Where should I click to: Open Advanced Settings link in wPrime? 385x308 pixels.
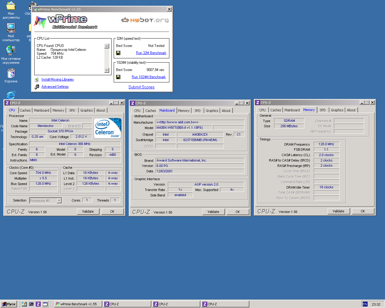[x=55, y=87]
